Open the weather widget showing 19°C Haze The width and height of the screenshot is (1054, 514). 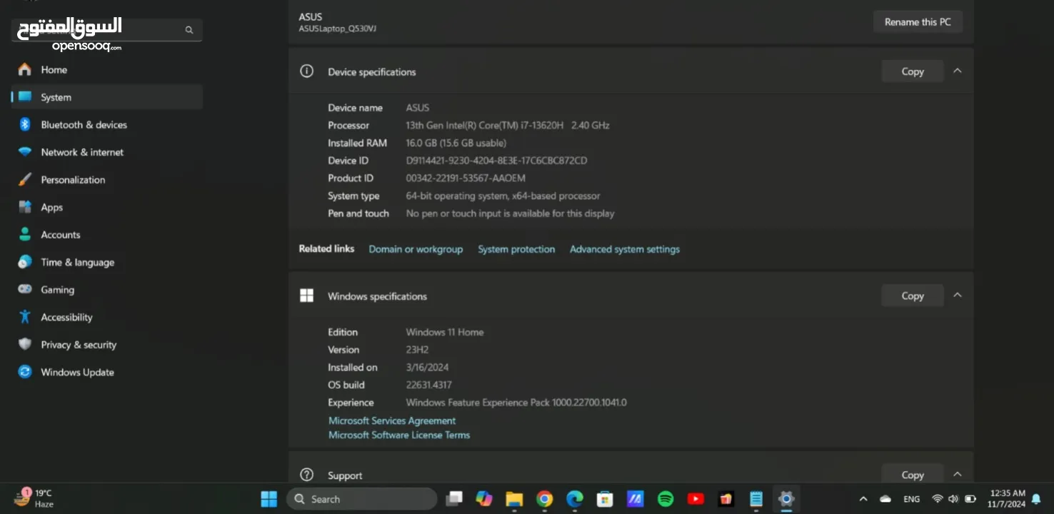click(34, 498)
